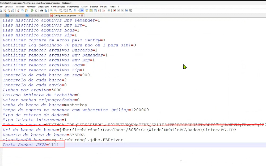This screenshot has height=166, width=266.
Task: Click the Copy toolbar icon
Action: [x=22, y=11]
